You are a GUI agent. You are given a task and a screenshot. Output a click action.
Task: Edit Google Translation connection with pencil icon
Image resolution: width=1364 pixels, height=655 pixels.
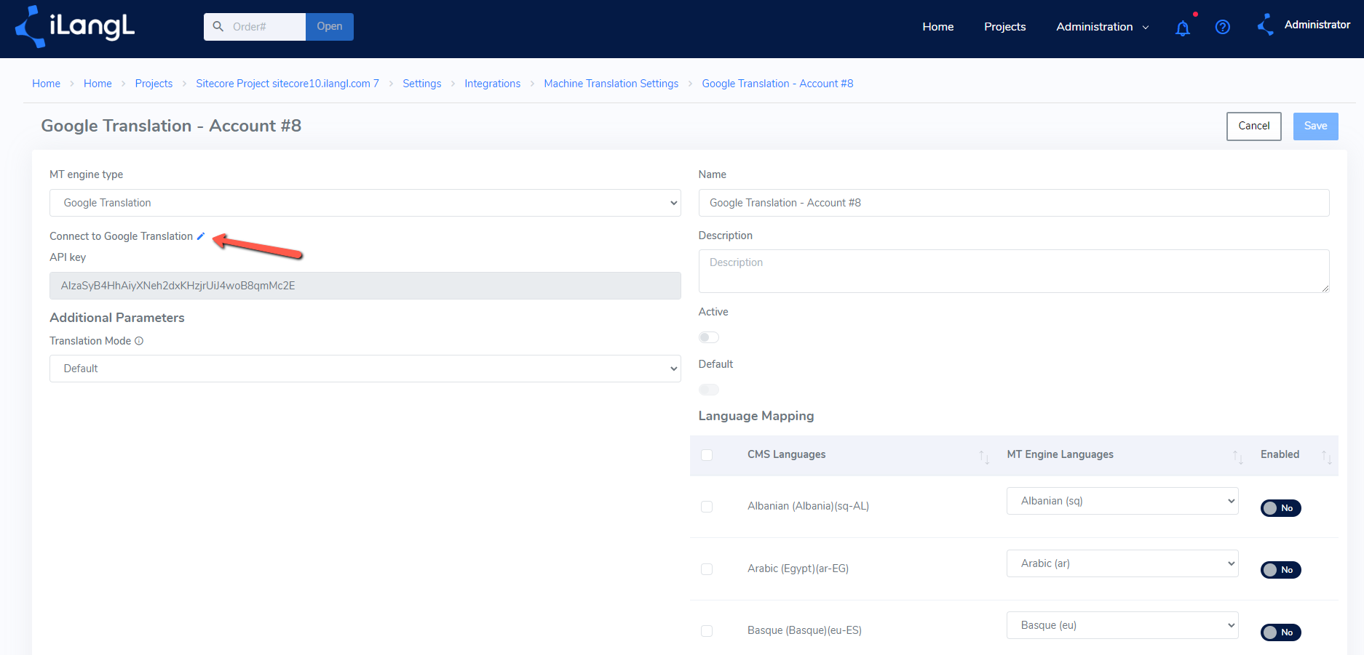click(201, 236)
